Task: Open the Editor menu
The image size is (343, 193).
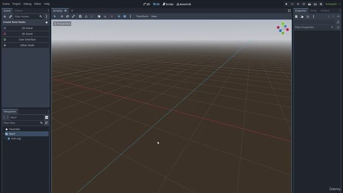Action: coord(38,4)
